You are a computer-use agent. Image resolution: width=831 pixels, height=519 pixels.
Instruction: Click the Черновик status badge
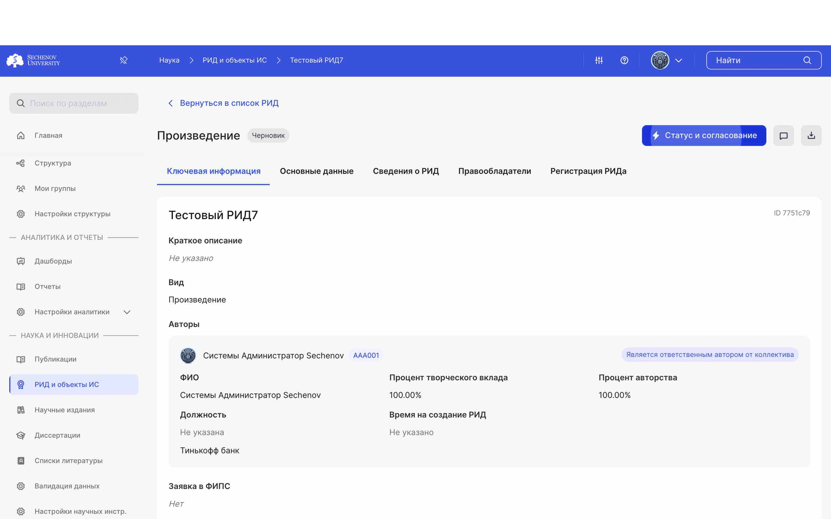[268, 136]
